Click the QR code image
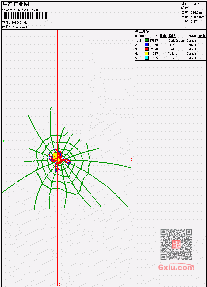This screenshot has height=287, width=207. (176, 244)
